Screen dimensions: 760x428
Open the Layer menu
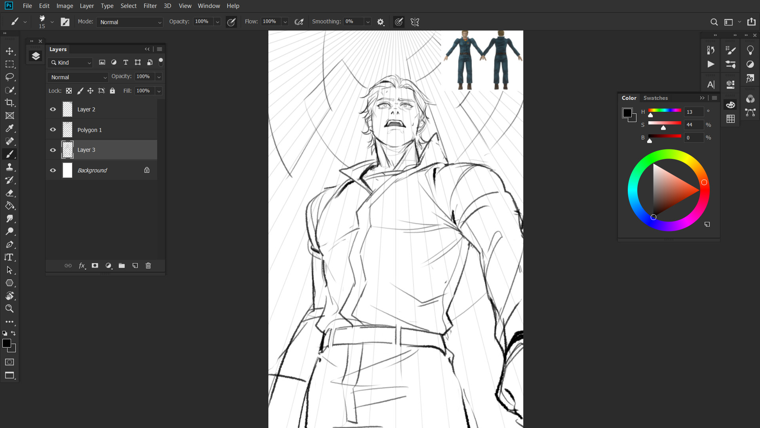[x=87, y=6]
